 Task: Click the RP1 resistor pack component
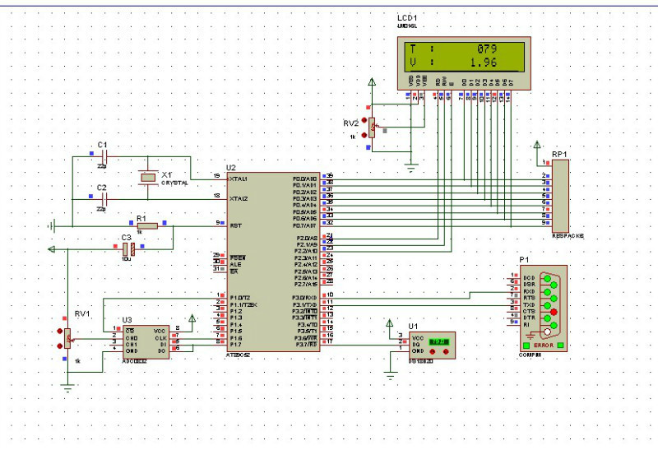[559, 196]
